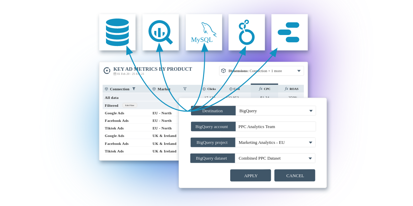The height and width of the screenshot is (206, 413).
Task: Click the report icon beside the title
Action: click(x=107, y=70)
